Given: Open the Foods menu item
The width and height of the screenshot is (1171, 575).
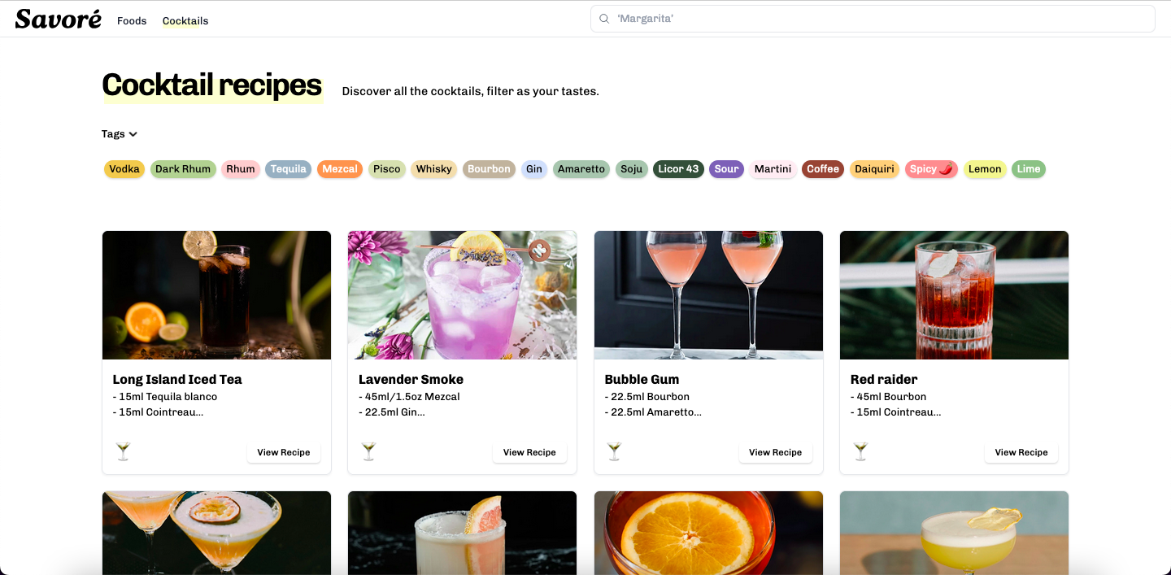Looking at the screenshot, I should pyautogui.click(x=132, y=21).
